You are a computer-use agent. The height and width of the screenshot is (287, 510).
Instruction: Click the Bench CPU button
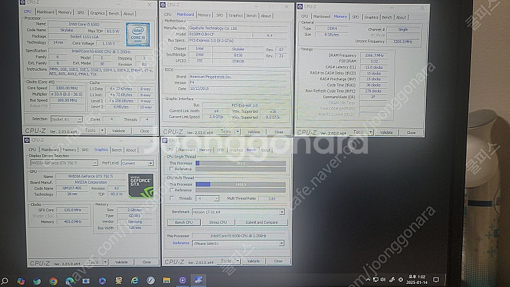(x=184, y=222)
